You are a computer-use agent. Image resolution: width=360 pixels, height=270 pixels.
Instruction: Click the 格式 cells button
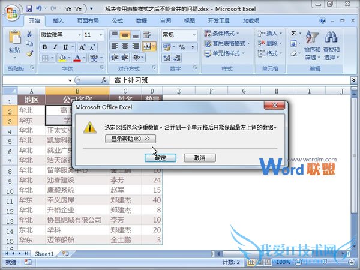(x=270, y=53)
